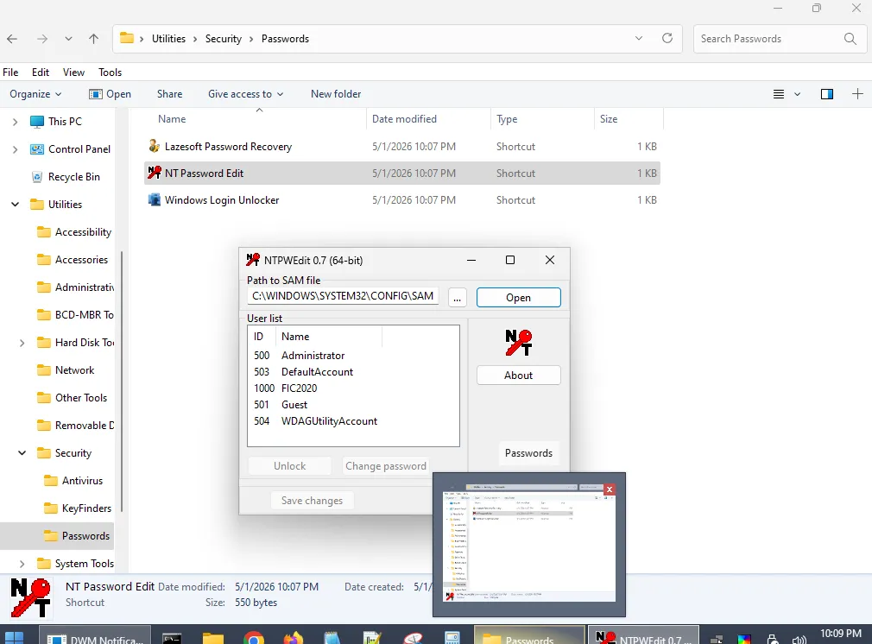Expand the This PC tree node
This screenshot has height=644, width=872.
click(x=15, y=121)
